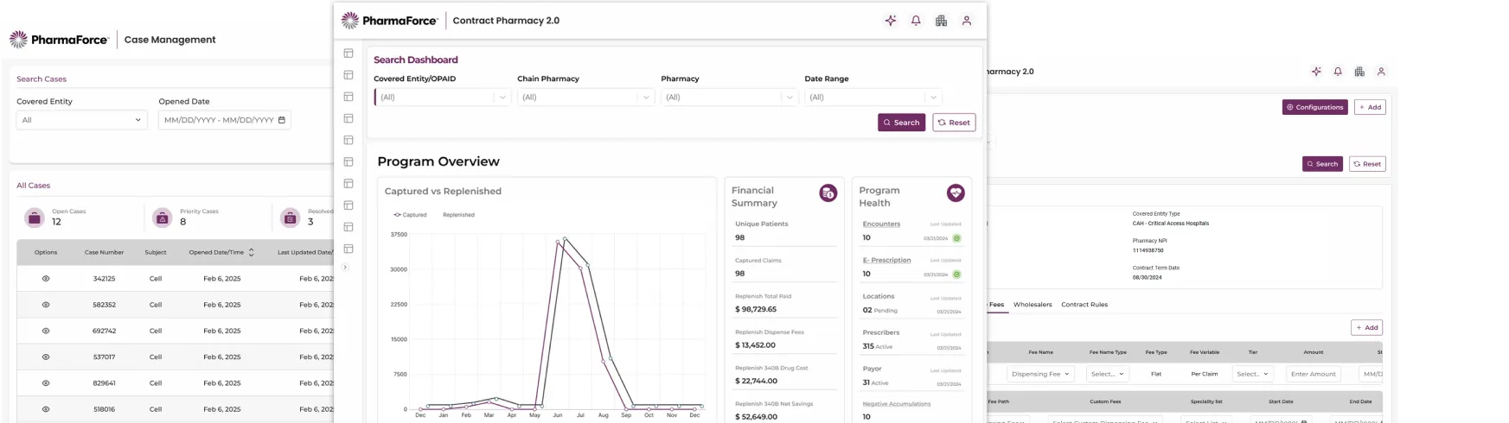Image resolution: width=1509 pixels, height=423 pixels.
Task: Switch to the Wholesalers tab
Action: pos(1033,305)
